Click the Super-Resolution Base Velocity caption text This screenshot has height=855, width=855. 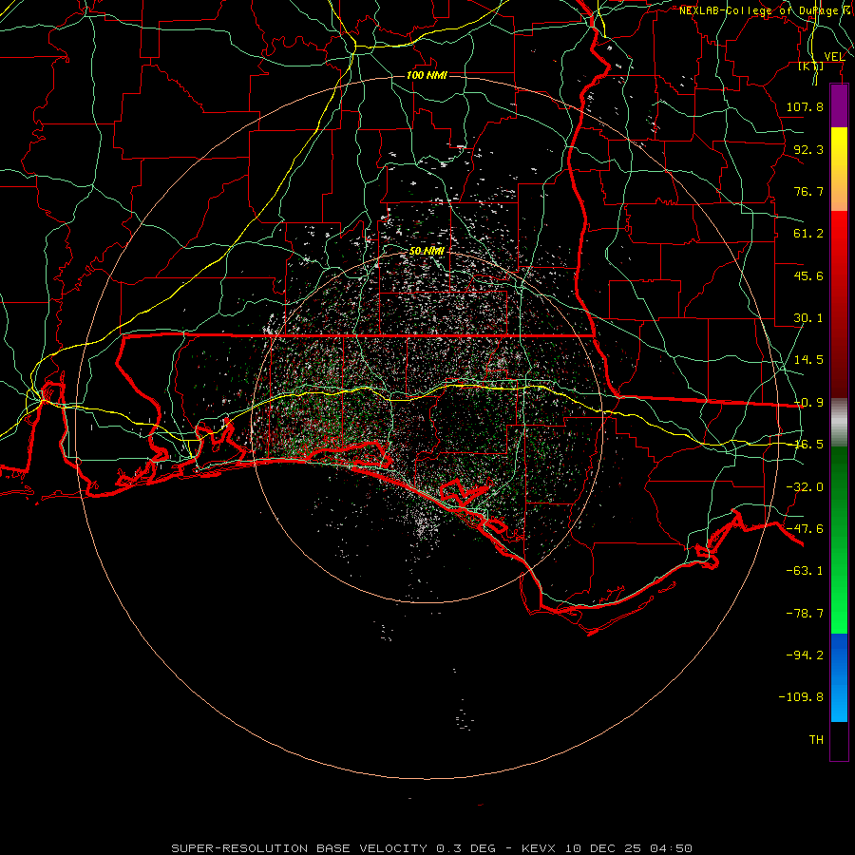point(432,848)
